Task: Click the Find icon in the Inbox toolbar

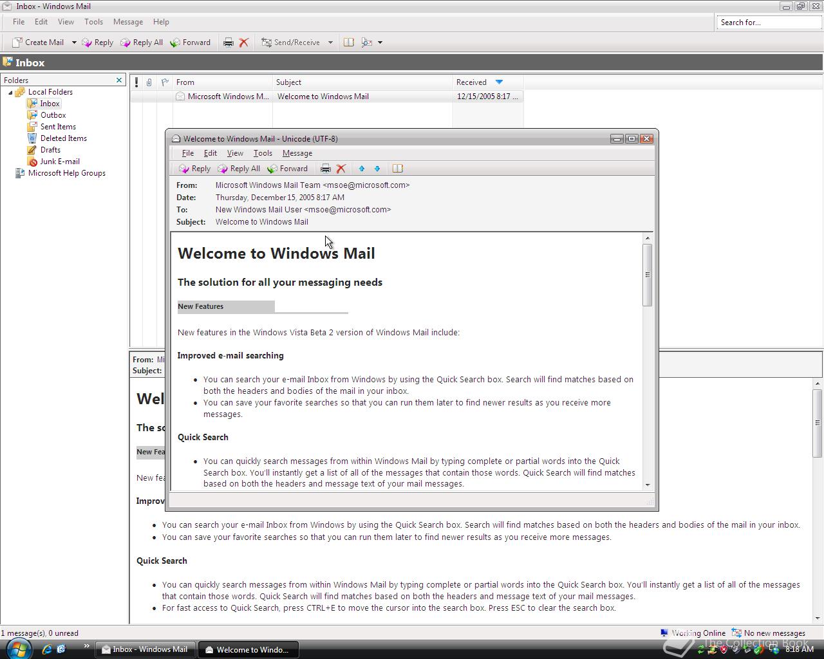Action: [367, 42]
